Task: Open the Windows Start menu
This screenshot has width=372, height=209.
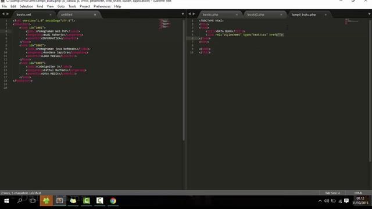Action: [x=6, y=201]
